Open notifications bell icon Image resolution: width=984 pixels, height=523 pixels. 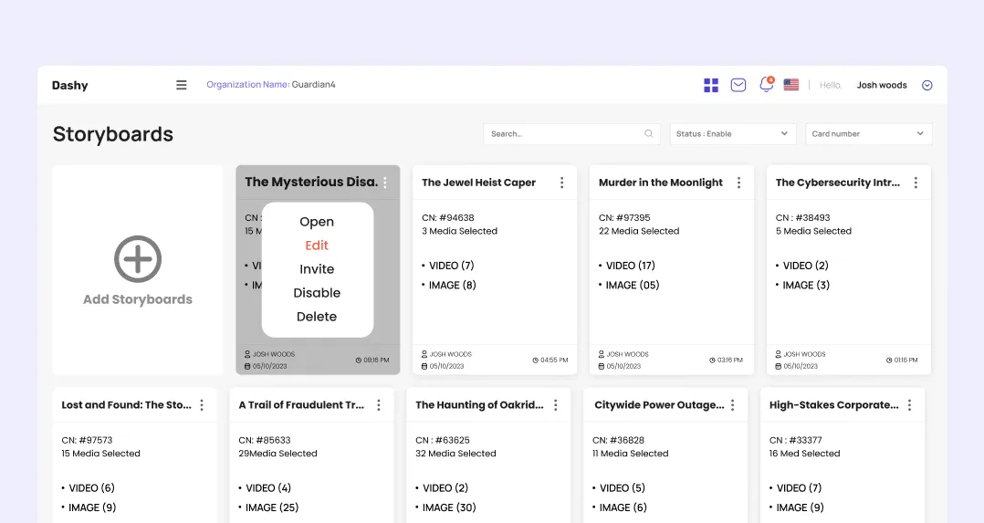pyautogui.click(x=766, y=85)
